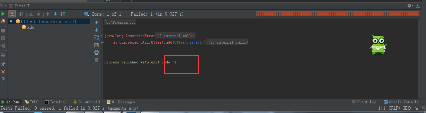Click console Up the Stack Trace arrow
The image size is (426, 113).
point(97,23)
